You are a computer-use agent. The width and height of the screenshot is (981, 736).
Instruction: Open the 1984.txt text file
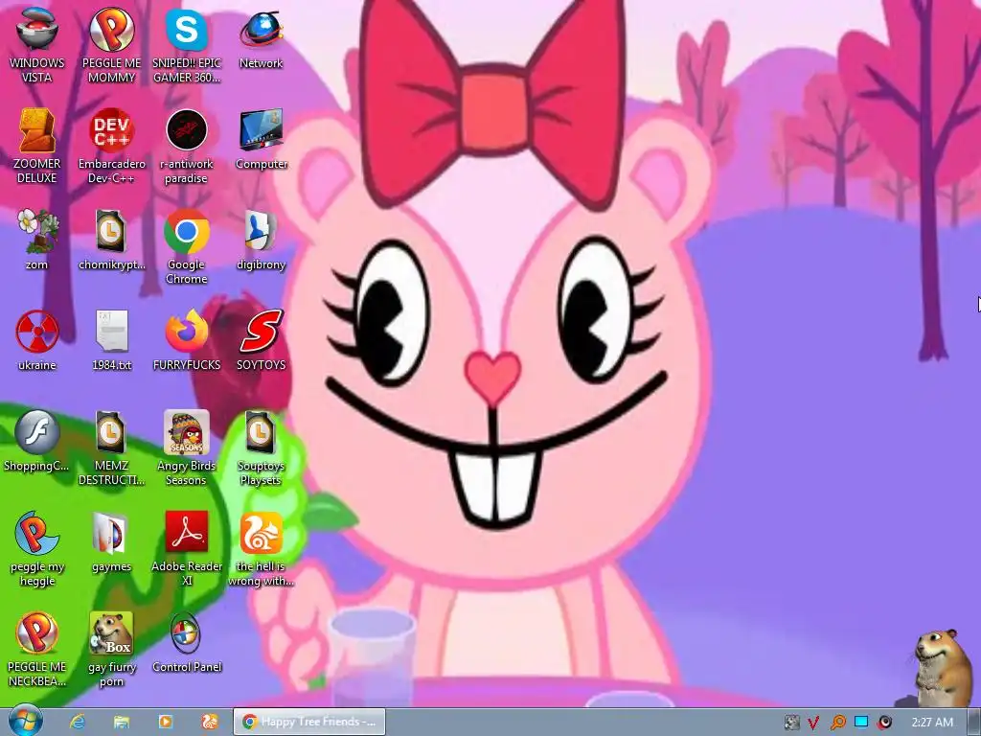coord(111,340)
